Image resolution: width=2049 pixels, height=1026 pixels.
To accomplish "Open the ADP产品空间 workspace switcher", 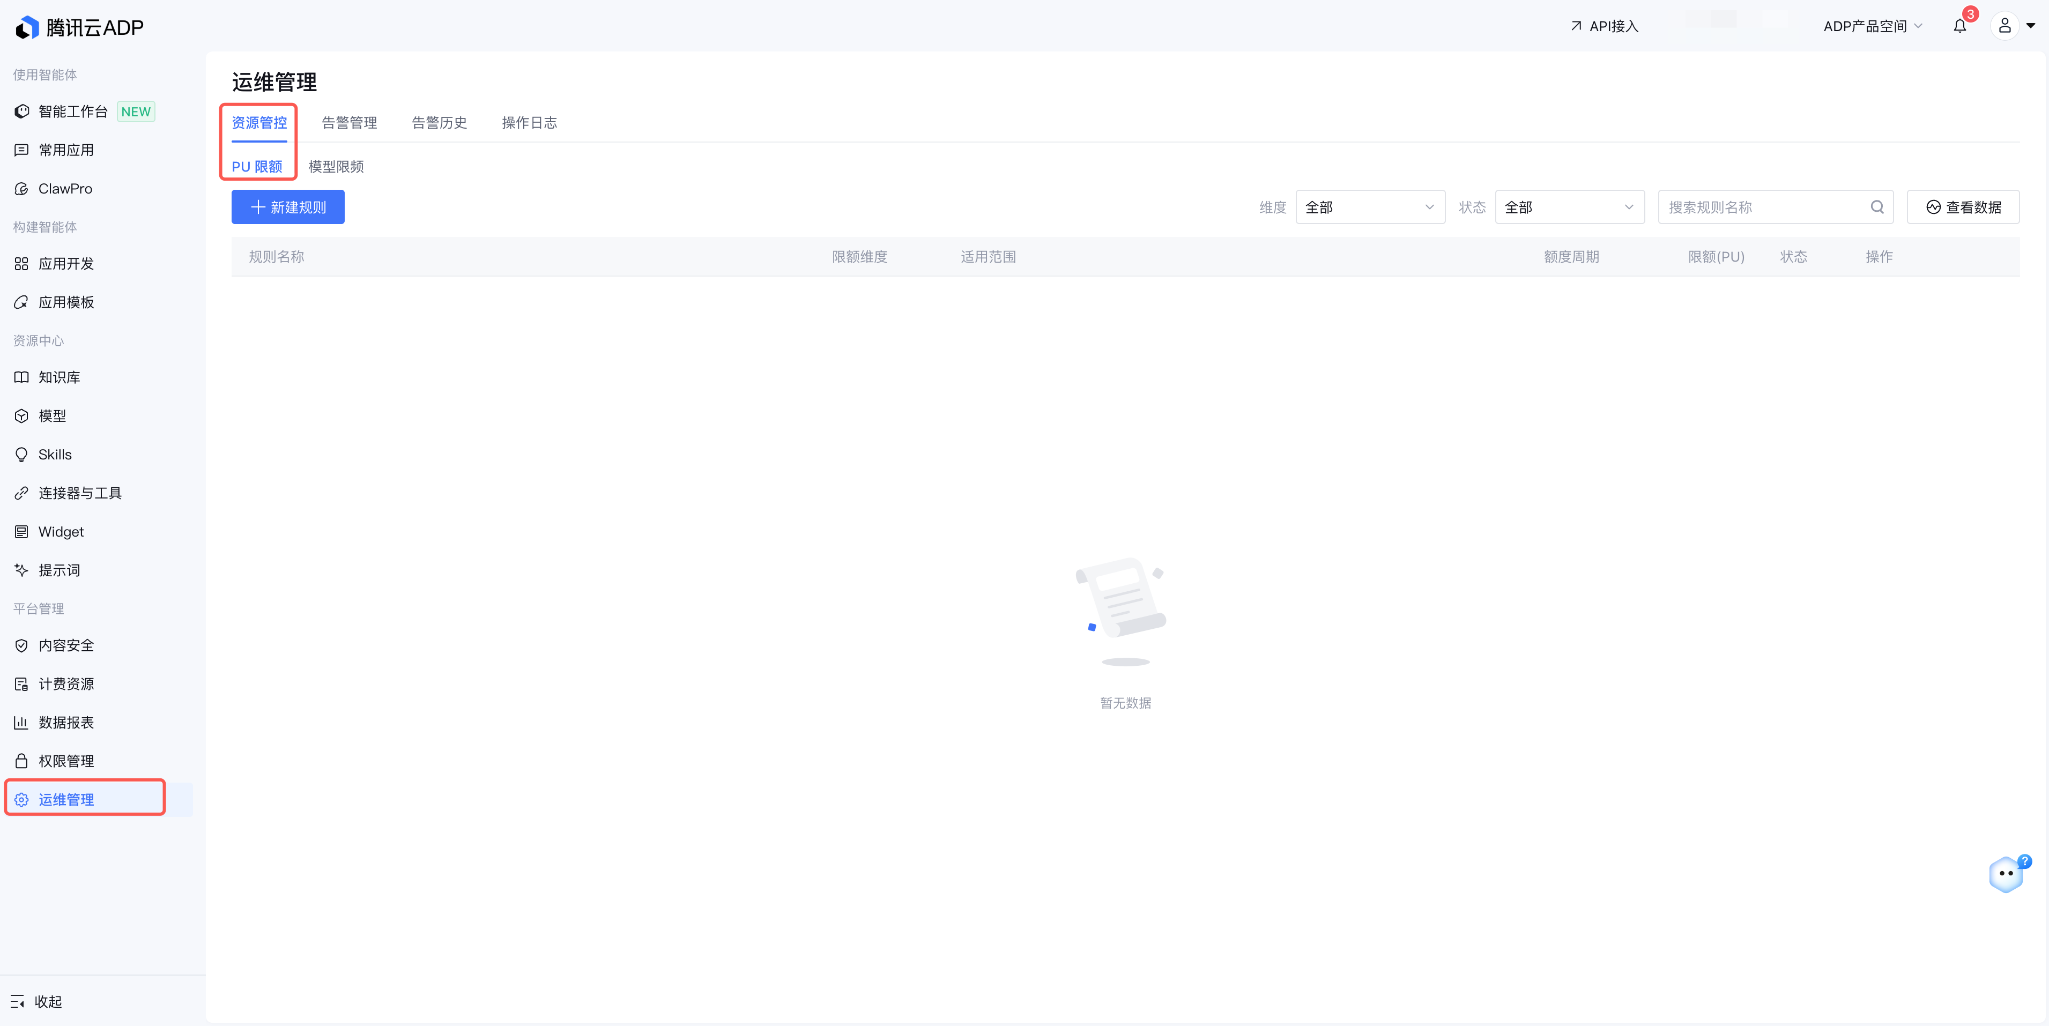I will click(1873, 26).
